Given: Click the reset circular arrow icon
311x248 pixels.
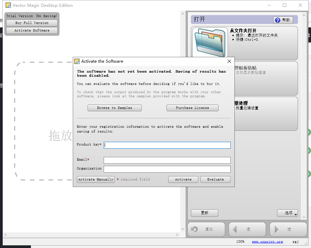Looking at the screenshot, I should click(x=194, y=229).
